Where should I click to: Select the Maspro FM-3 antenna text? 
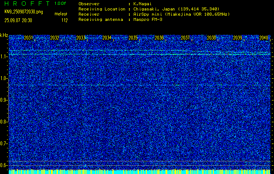148,20
